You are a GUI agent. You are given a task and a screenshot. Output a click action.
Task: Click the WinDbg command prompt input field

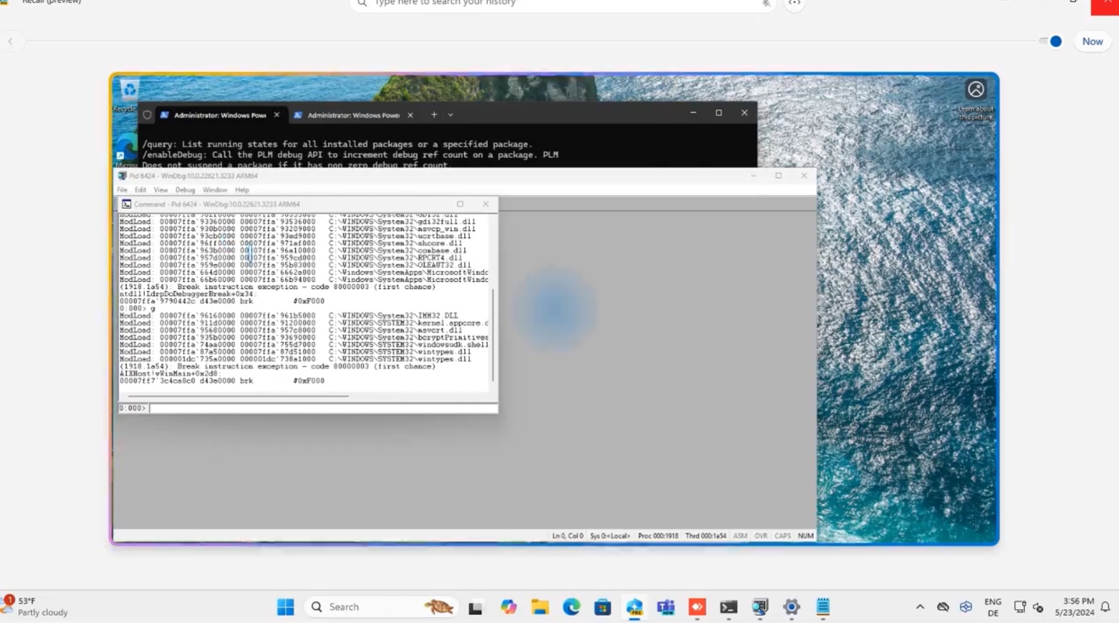click(323, 408)
